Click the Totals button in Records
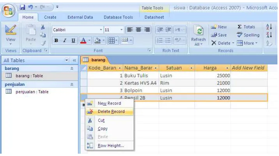The width and height of the screenshot is (279, 156). (x=246, y=27)
